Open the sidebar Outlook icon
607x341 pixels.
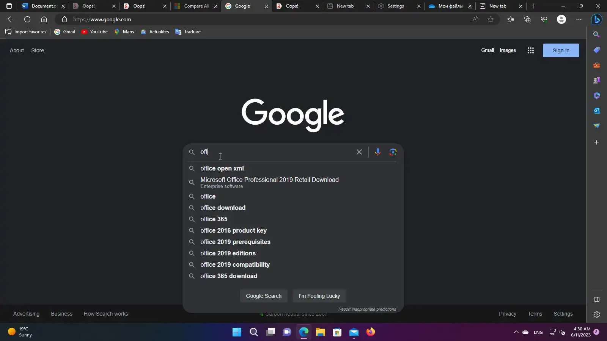(597, 111)
